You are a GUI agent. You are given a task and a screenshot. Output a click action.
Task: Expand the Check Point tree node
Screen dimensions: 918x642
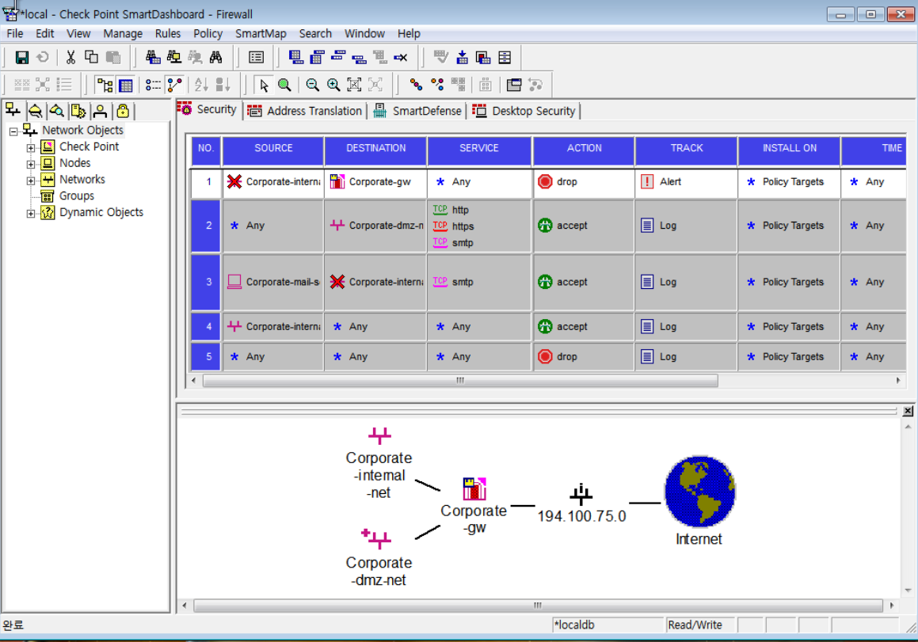(30, 148)
